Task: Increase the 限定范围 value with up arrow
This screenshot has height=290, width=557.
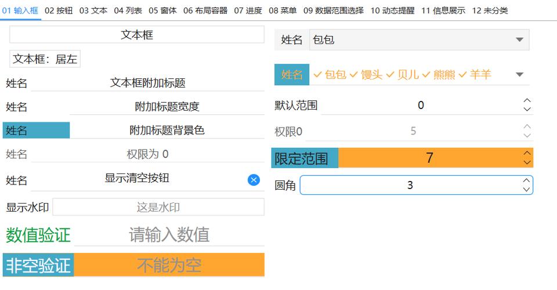Action: coord(527,153)
